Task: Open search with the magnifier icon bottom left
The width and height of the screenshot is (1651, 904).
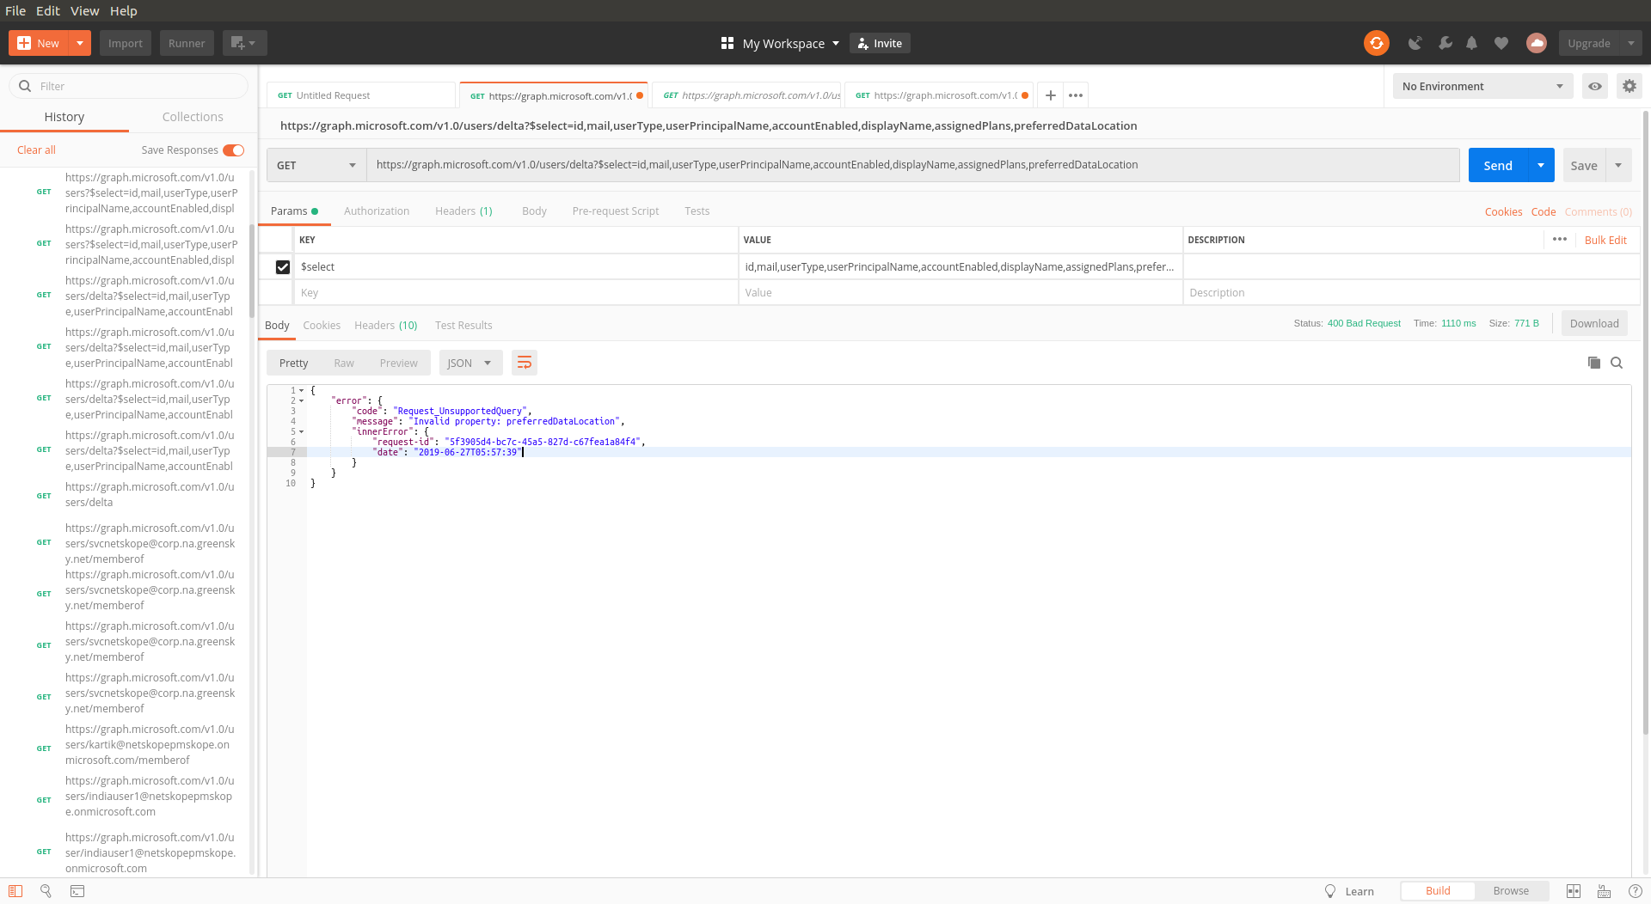Action: point(45,891)
